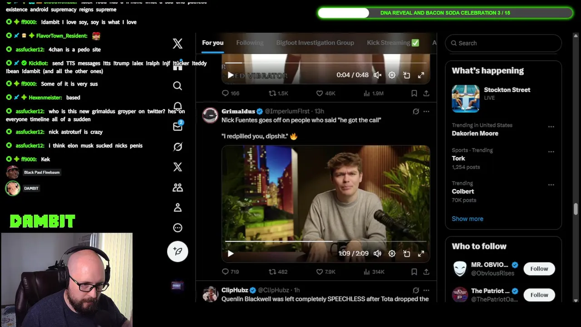The image size is (581, 327).
Task: Open more options for Colbert trend
Action: tap(551, 185)
